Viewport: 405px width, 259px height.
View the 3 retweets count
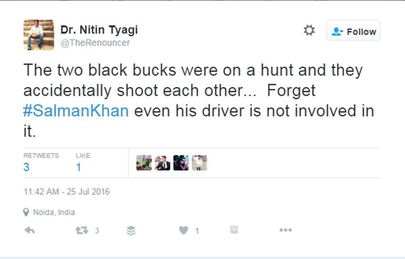(x=27, y=167)
